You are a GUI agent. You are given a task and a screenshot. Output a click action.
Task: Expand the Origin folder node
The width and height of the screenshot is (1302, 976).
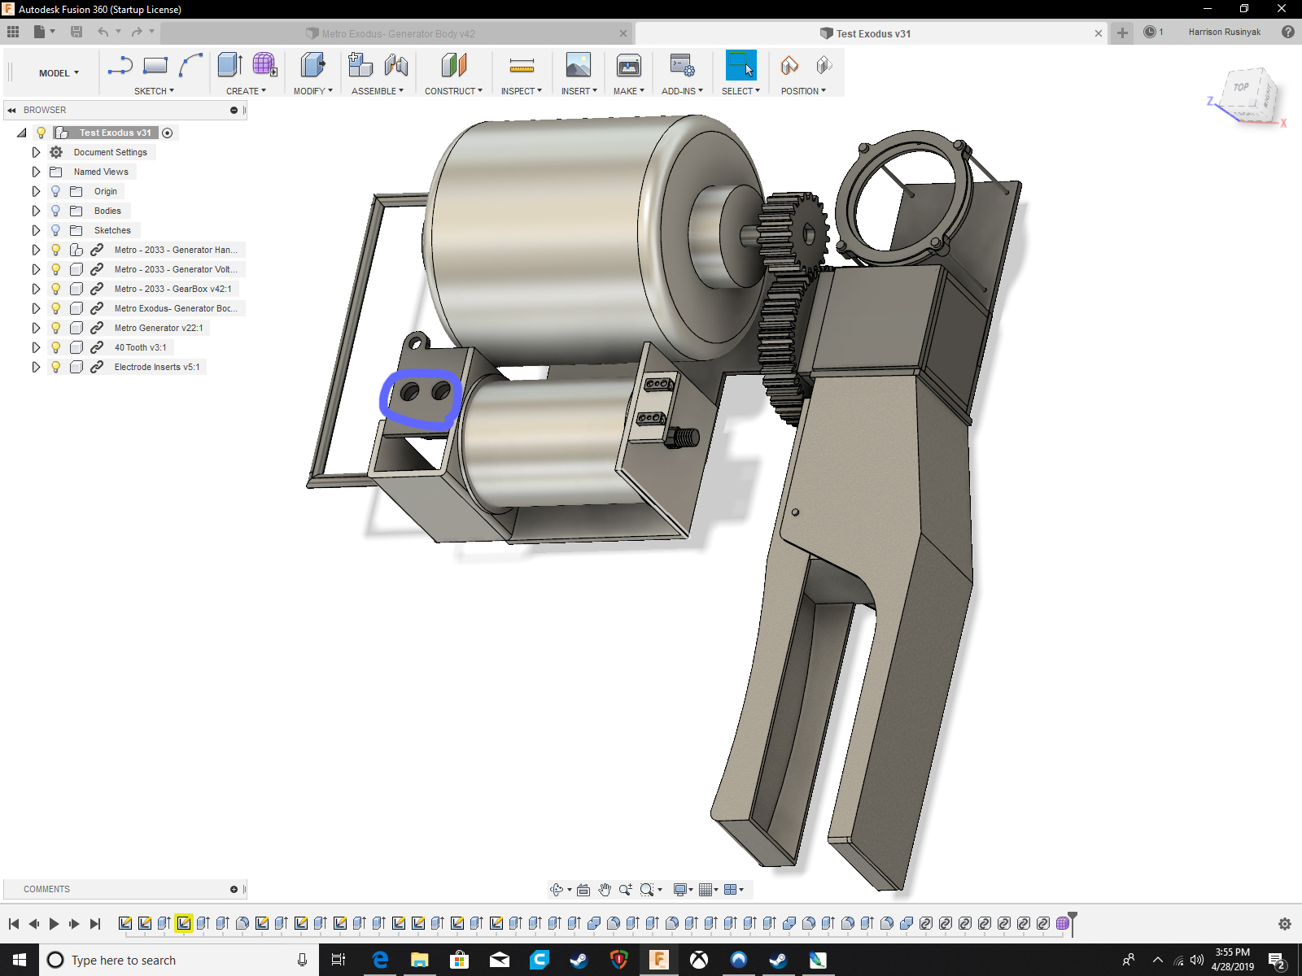tap(36, 191)
